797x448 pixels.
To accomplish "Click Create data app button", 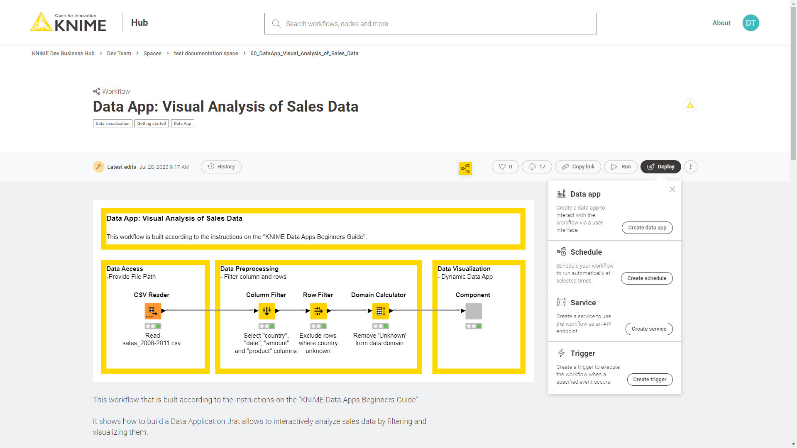I will click(x=648, y=228).
